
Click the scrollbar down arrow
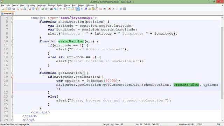point(222,120)
